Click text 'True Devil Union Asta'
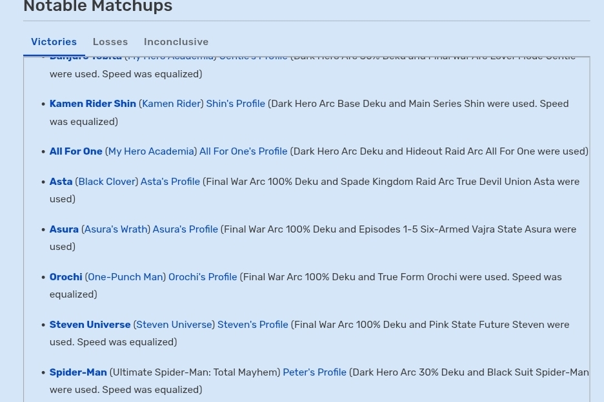The height and width of the screenshot is (402, 604). click(505, 181)
